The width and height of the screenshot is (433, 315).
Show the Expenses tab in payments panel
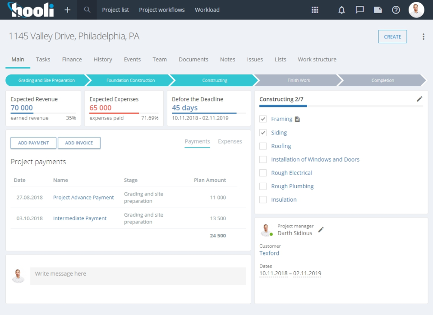coord(230,142)
